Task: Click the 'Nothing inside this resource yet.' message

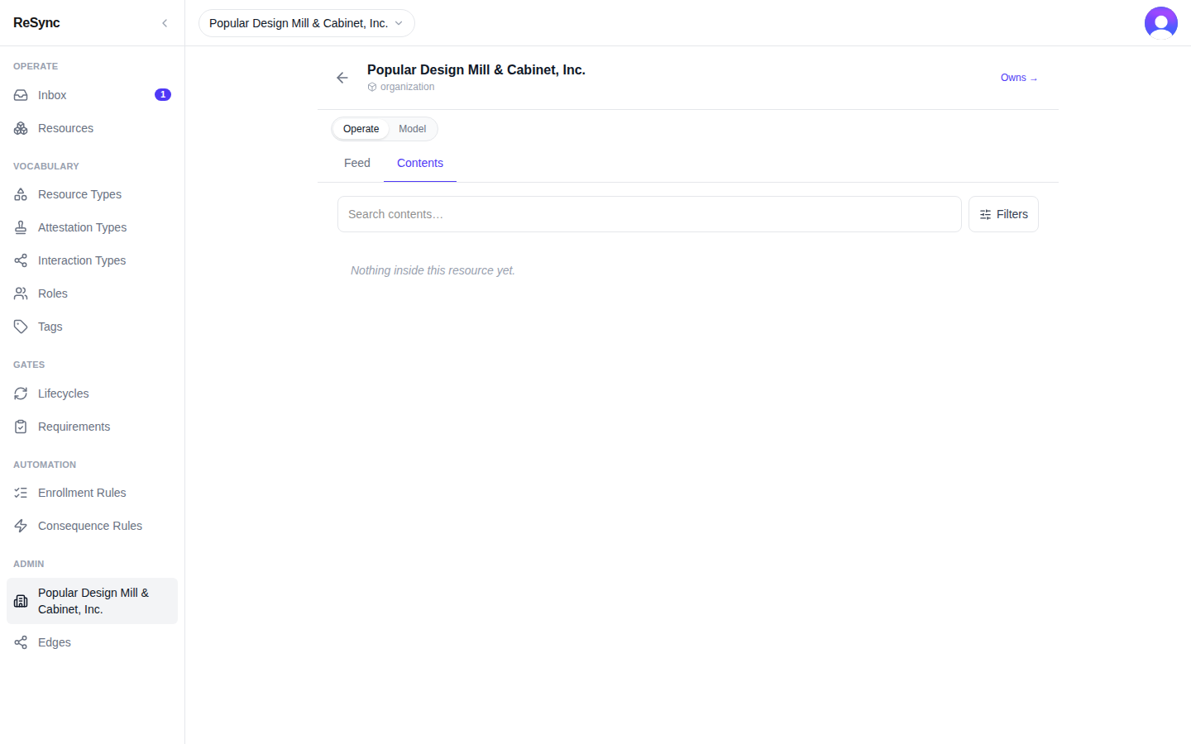Action: point(433,270)
